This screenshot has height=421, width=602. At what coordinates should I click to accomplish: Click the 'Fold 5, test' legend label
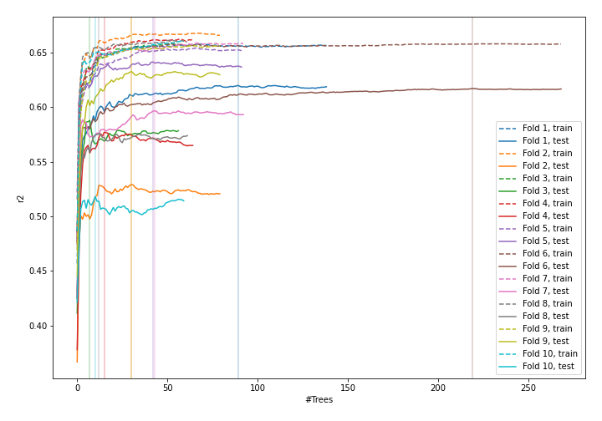pos(545,241)
